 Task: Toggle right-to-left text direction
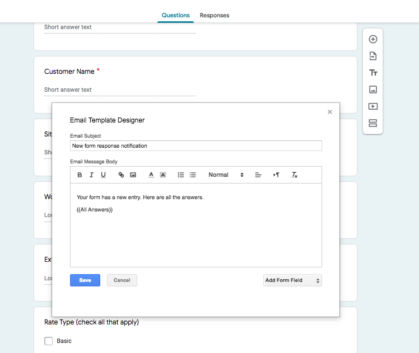(x=276, y=175)
